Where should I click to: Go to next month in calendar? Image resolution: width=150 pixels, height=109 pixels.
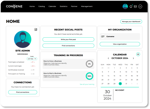pyautogui.click(x=133, y=58)
